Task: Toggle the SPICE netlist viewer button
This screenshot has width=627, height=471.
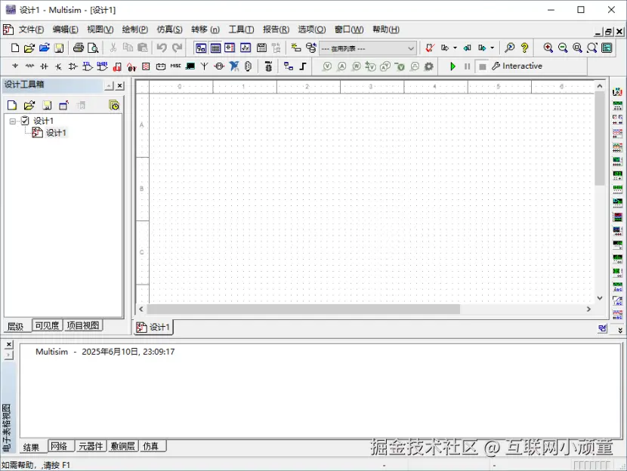Action: [230, 48]
